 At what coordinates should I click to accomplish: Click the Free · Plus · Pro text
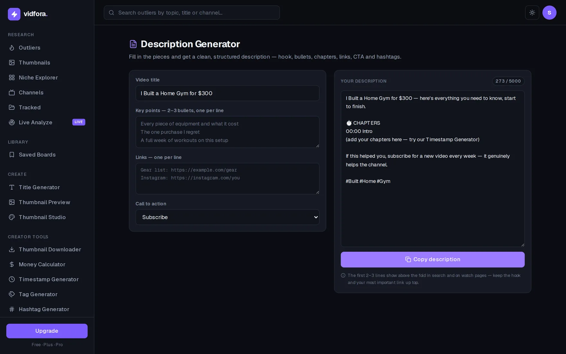pos(47,345)
